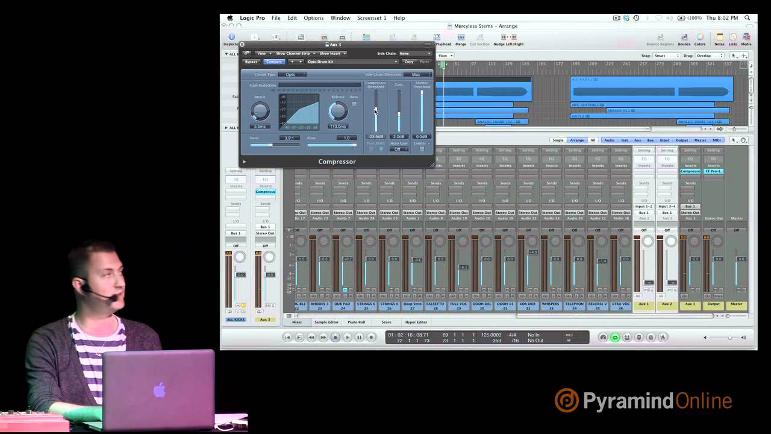Screen dimensions: 771x434
Task: Open Side Chain None dropdown
Action: pyautogui.click(x=414, y=54)
